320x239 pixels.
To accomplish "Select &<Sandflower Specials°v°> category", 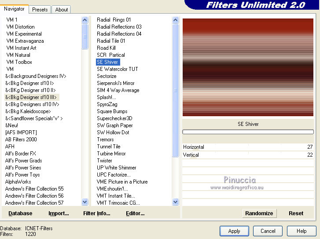I will [34, 118].
